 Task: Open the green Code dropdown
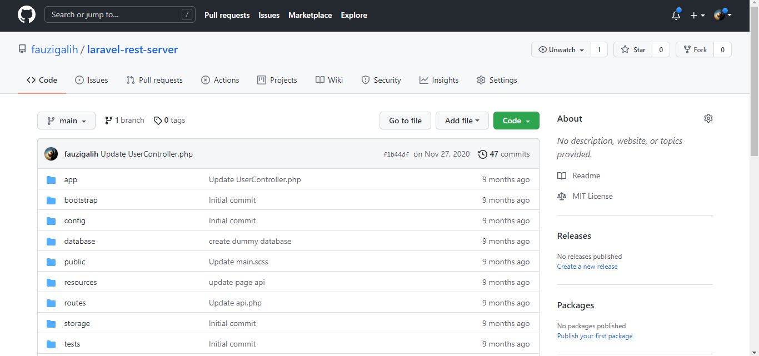pyautogui.click(x=516, y=121)
